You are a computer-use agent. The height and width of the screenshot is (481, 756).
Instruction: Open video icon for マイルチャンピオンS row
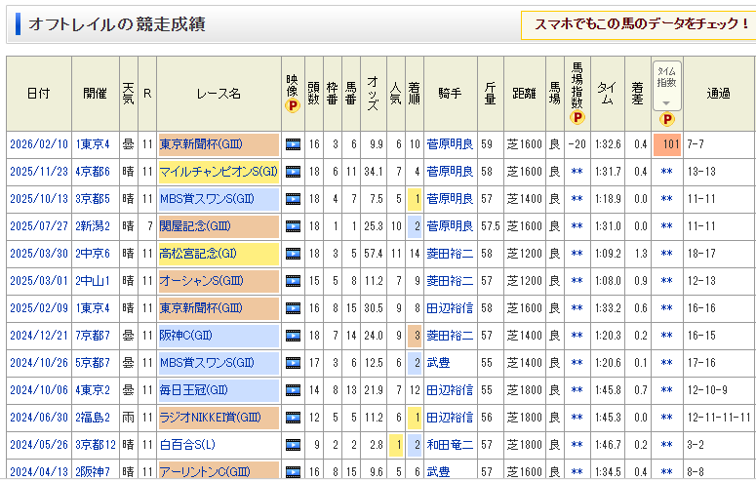click(293, 172)
